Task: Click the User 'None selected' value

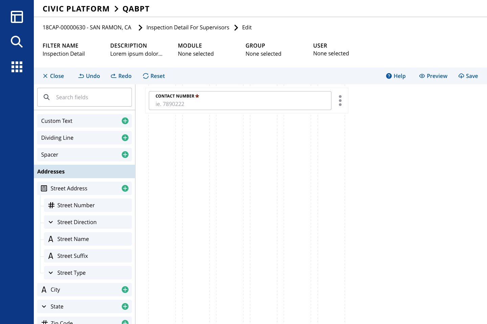Action: (331, 53)
